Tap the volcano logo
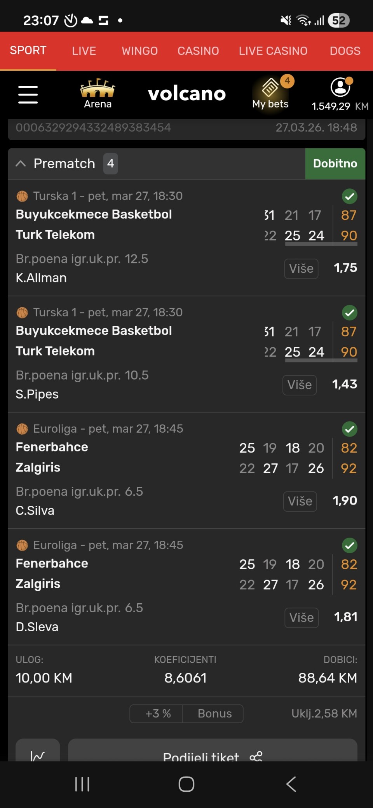 (187, 94)
